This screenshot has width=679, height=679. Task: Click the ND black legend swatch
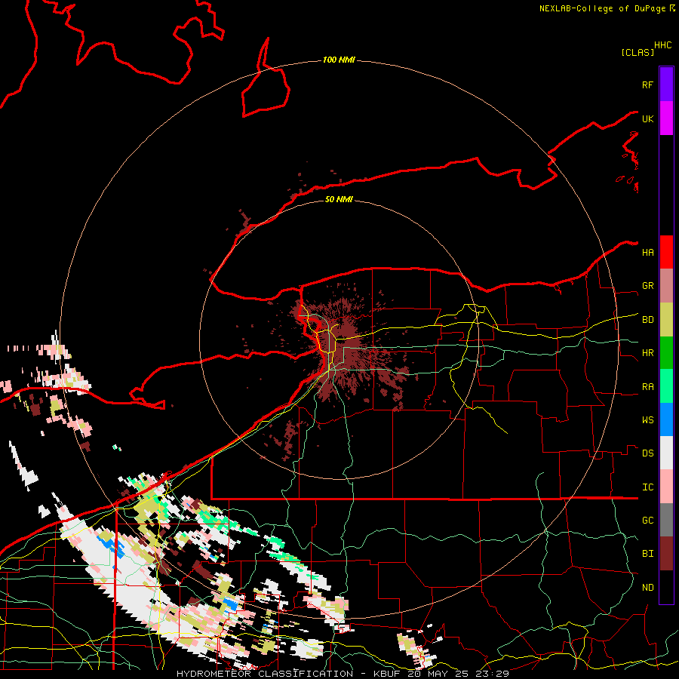tap(666, 587)
